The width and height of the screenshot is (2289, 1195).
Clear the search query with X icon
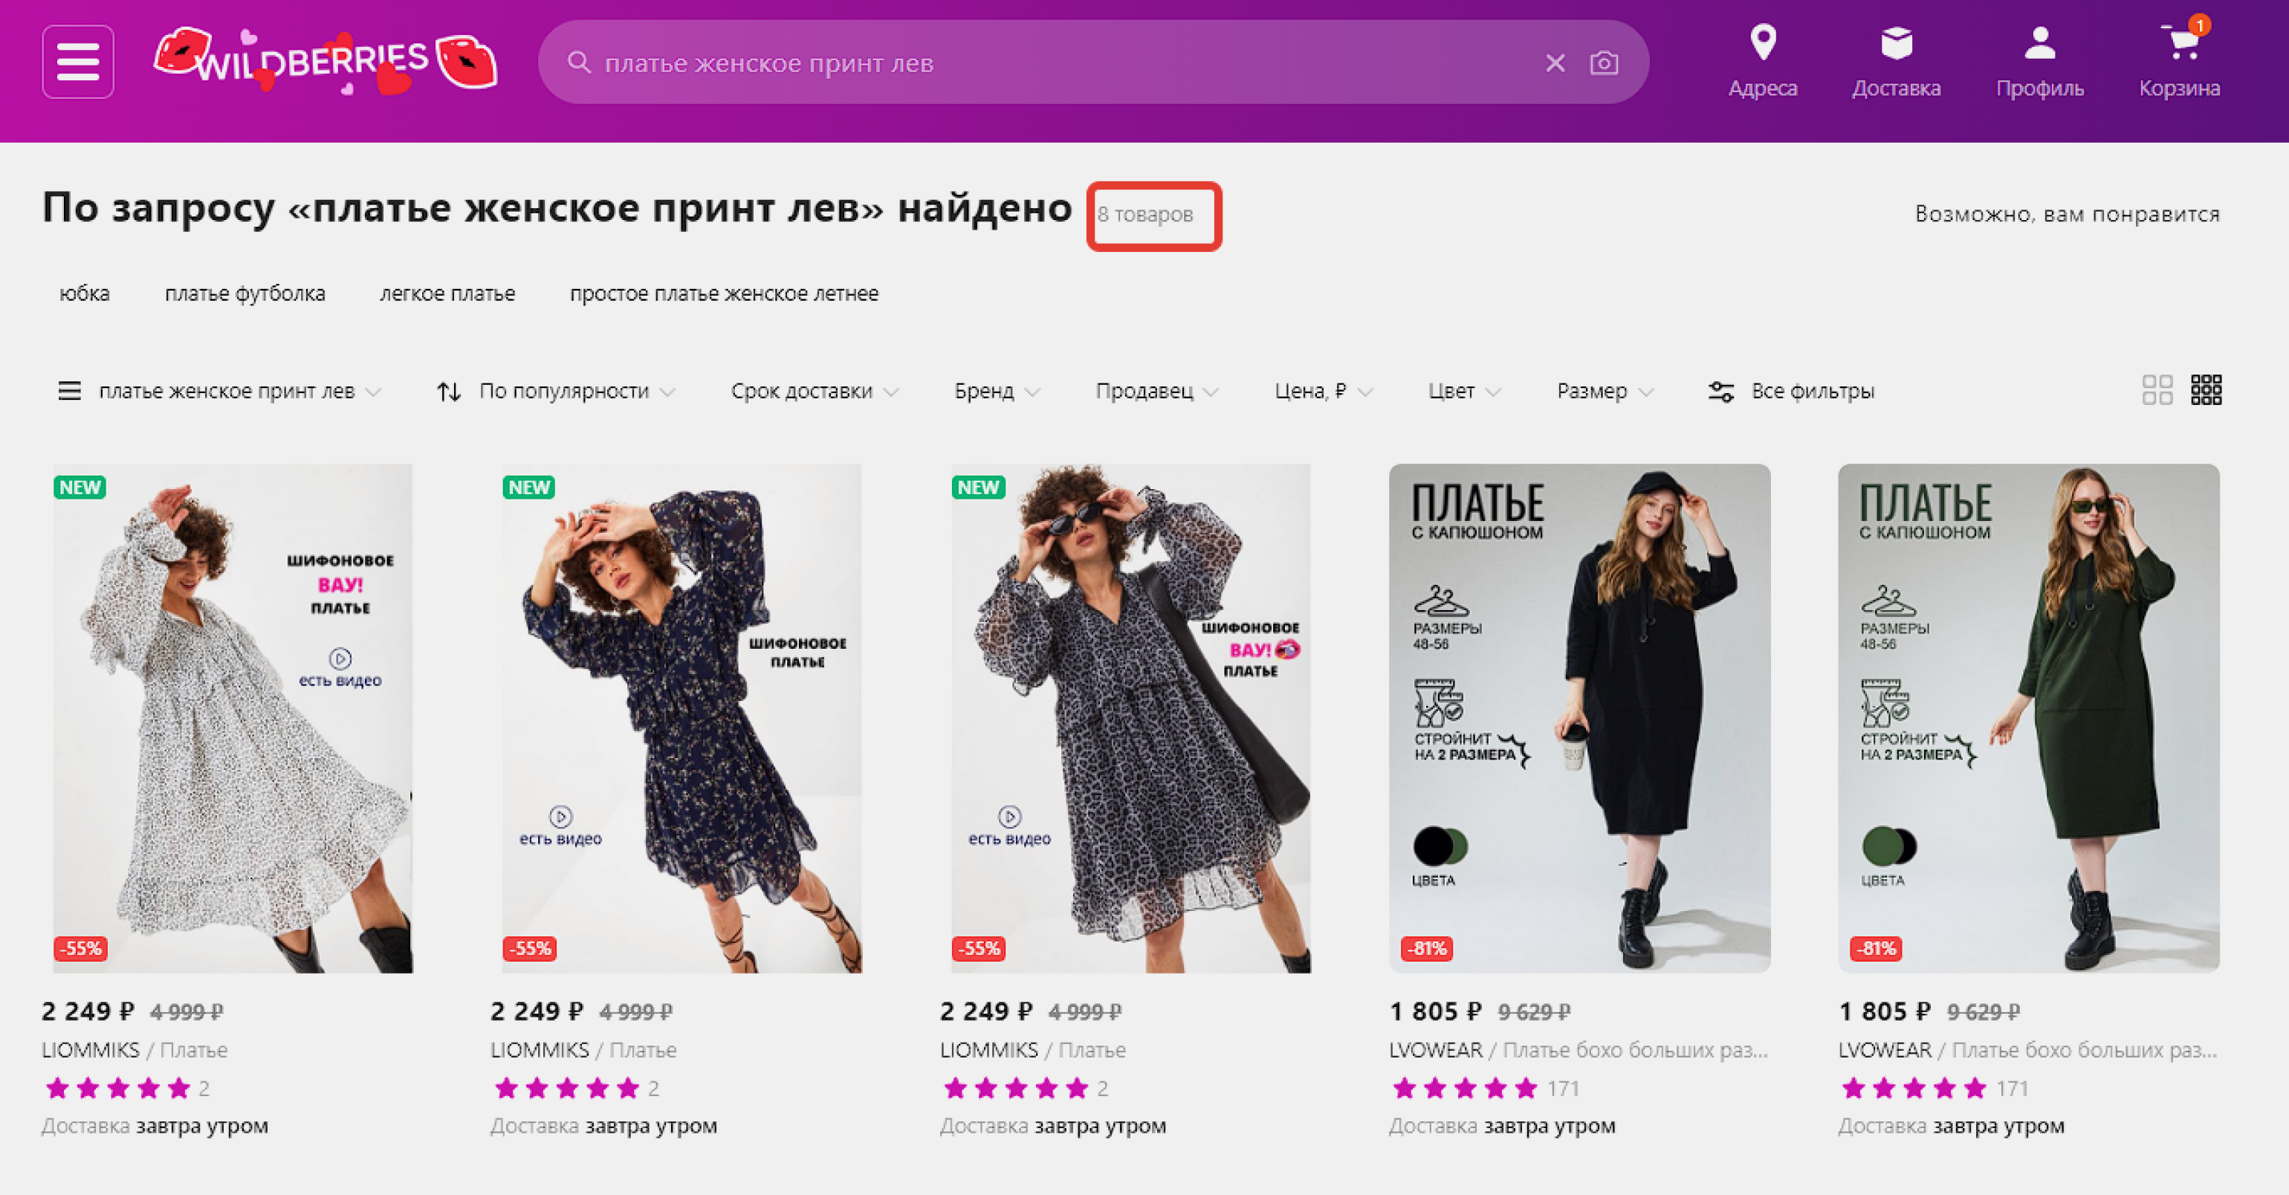pos(1555,63)
